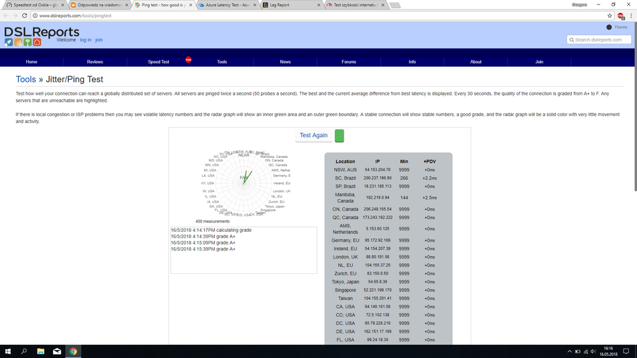This screenshot has width=637, height=358.
Task: Toggle the dark Theme switch
Action: 609,27
